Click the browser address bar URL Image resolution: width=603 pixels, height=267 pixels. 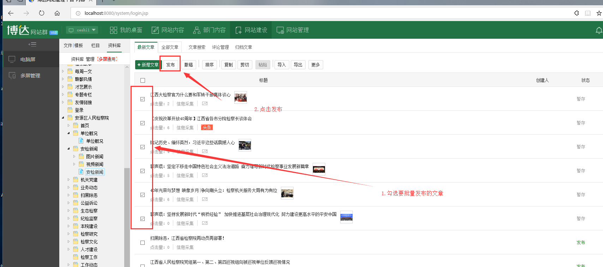click(x=116, y=13)
